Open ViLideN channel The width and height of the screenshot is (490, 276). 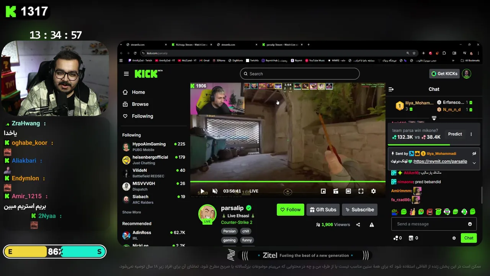(x=154, y=173)
